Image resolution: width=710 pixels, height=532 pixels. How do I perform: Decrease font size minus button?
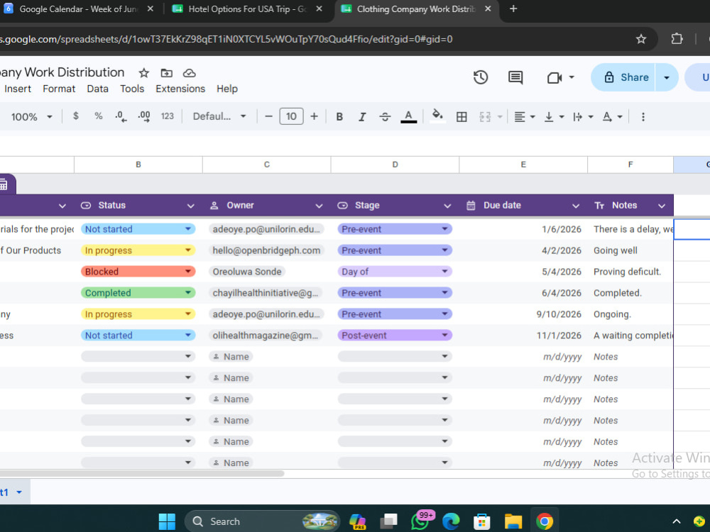pyautogui.click(x=268, y=116)
